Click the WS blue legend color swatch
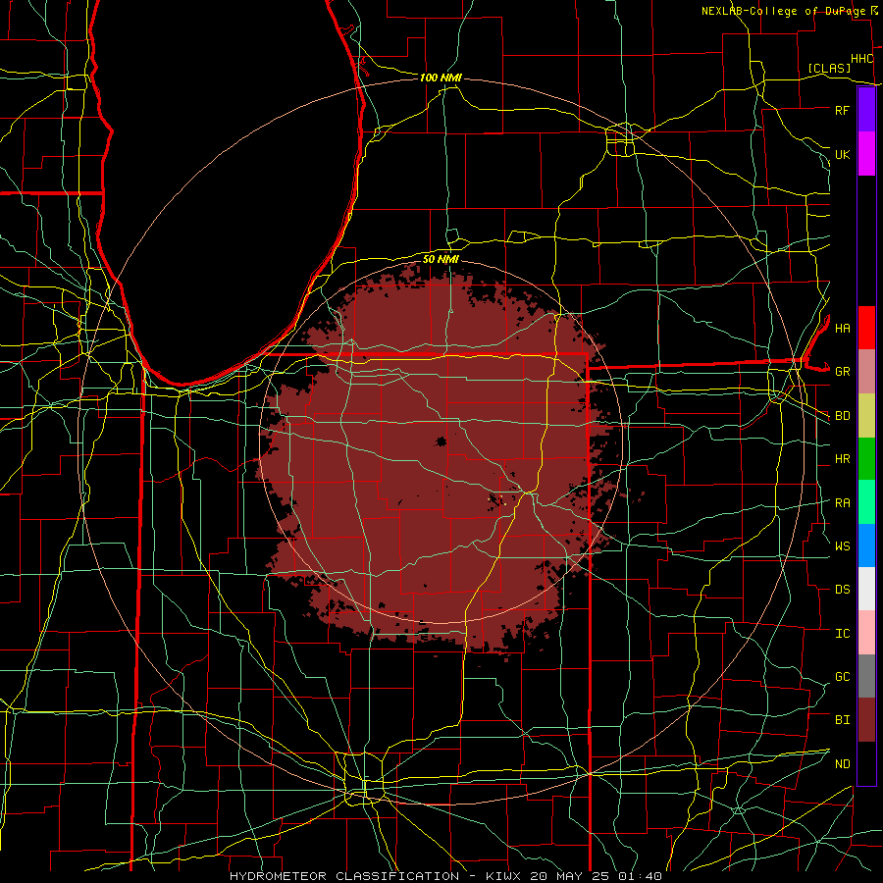The width and height of the screenshot is (883, 883). tap(866, 545)
